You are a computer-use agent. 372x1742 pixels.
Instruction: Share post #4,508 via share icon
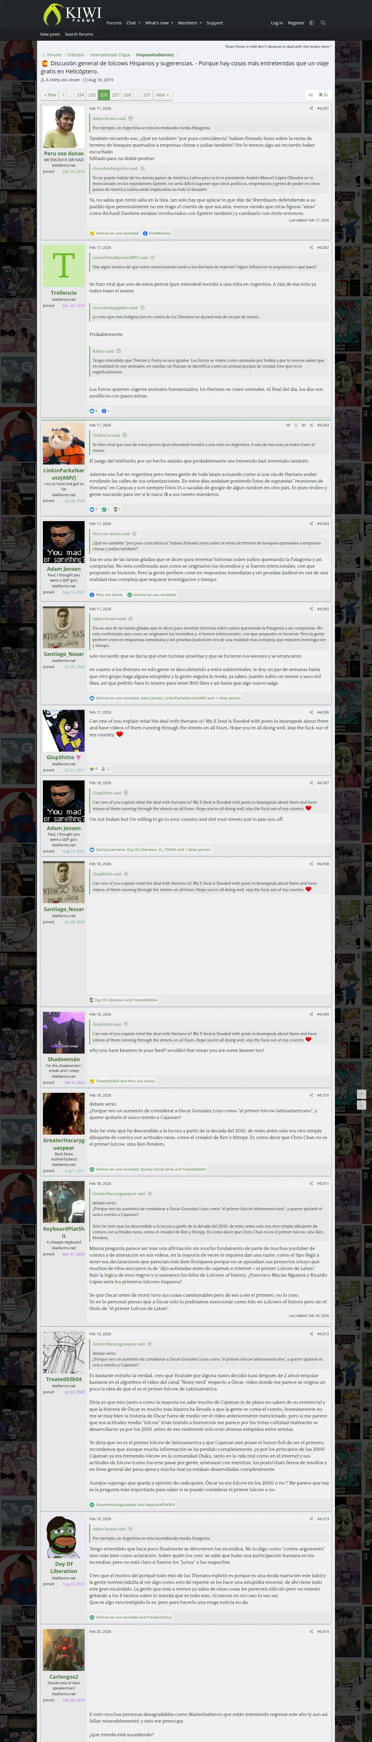[x=311, y=863]
